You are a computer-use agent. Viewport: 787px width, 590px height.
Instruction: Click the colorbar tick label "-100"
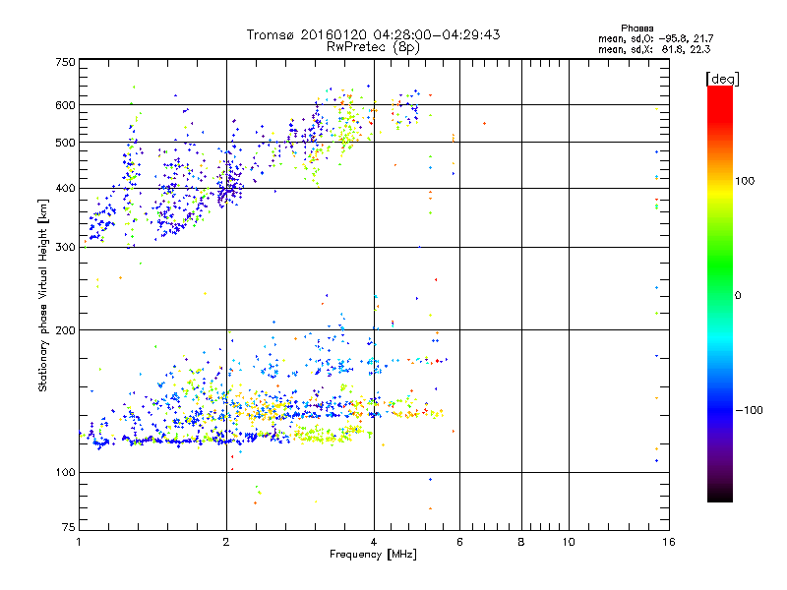point(749,410)
